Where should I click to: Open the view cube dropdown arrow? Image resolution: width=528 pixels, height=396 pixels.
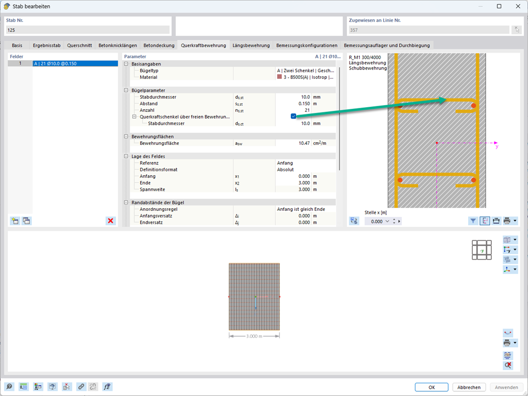point(515,240)
